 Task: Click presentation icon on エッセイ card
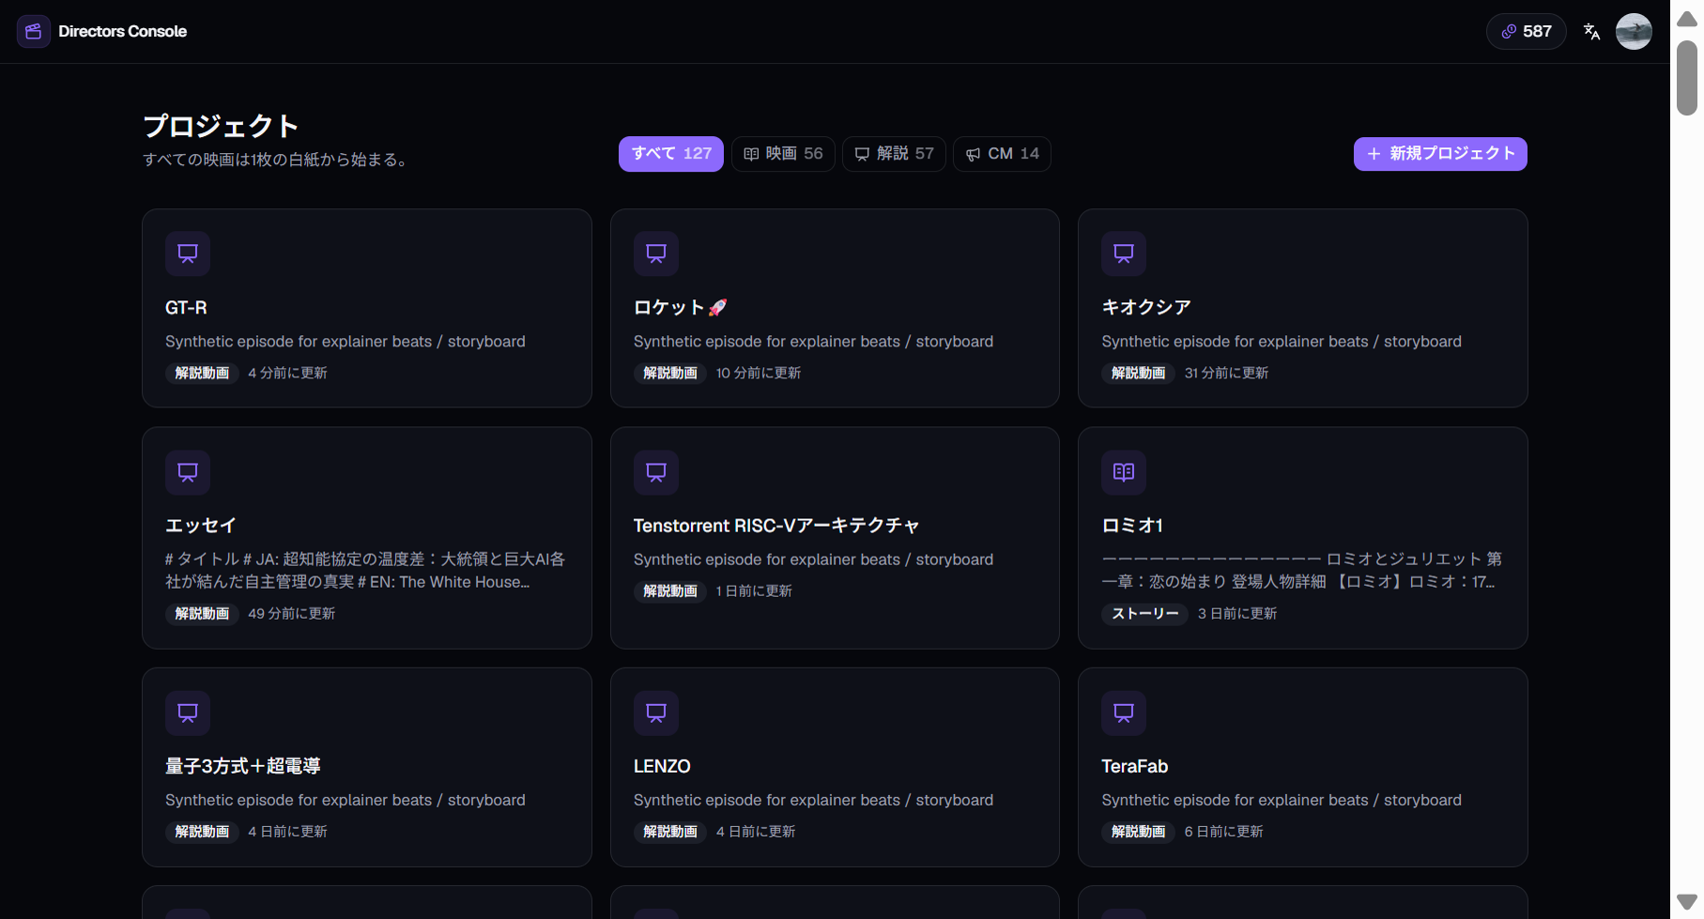point(188,472)
